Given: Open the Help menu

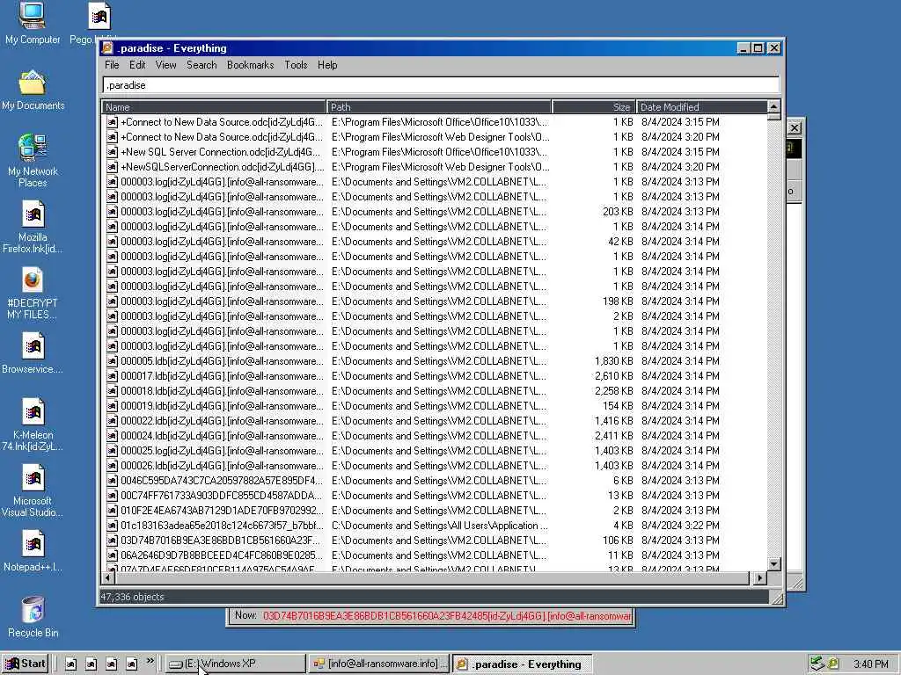Looking at the screenshot, I should (327, 65).
